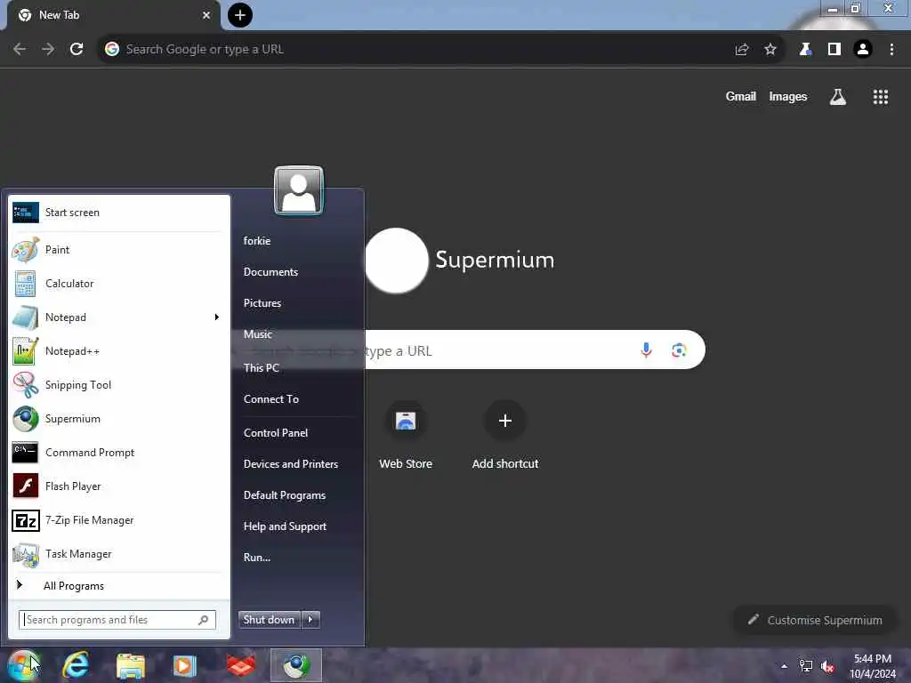Open Internet Explorer in taskbar

(x=76, y=665)
